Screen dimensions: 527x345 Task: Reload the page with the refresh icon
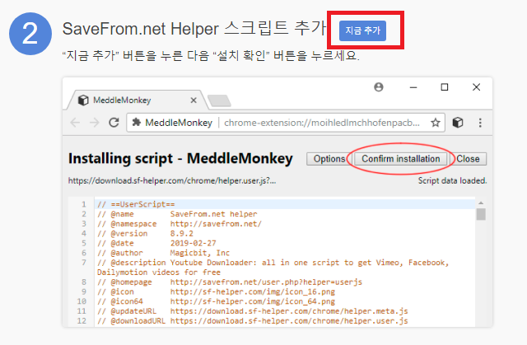114,123
